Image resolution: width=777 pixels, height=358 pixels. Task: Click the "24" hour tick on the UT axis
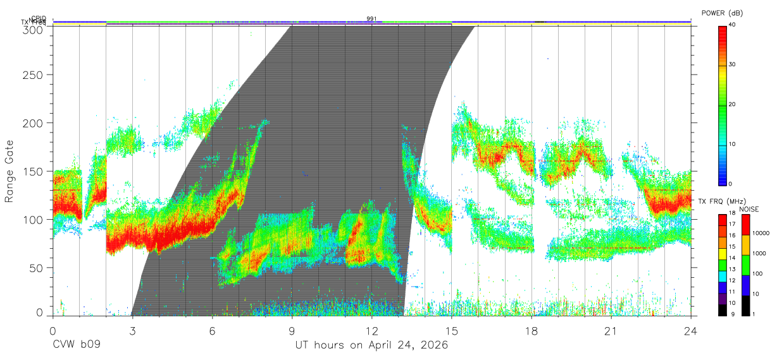(691, 331)
